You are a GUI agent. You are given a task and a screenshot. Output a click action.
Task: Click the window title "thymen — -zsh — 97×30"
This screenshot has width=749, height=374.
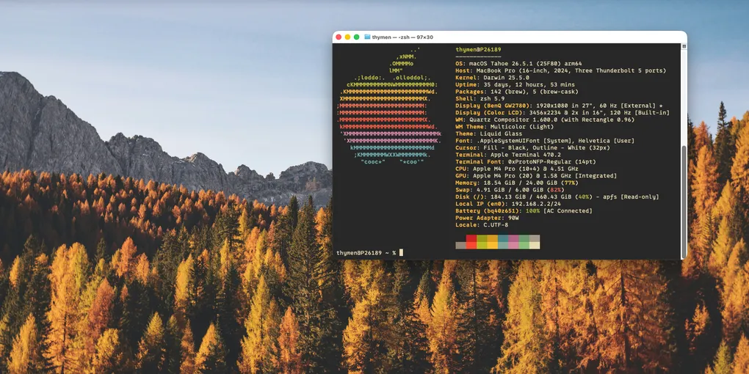(402, 37)
